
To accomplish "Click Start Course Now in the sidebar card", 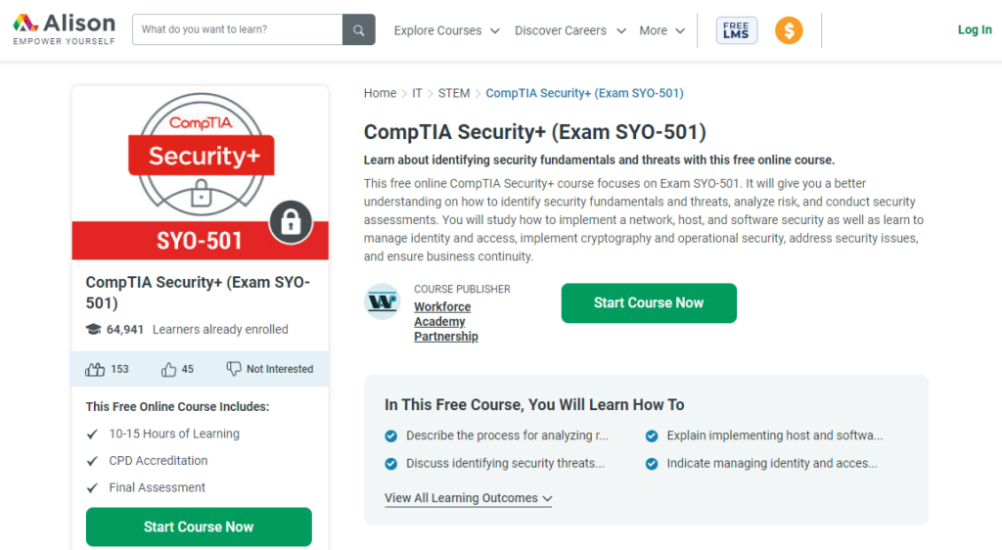I will click(x=199, y=527).
